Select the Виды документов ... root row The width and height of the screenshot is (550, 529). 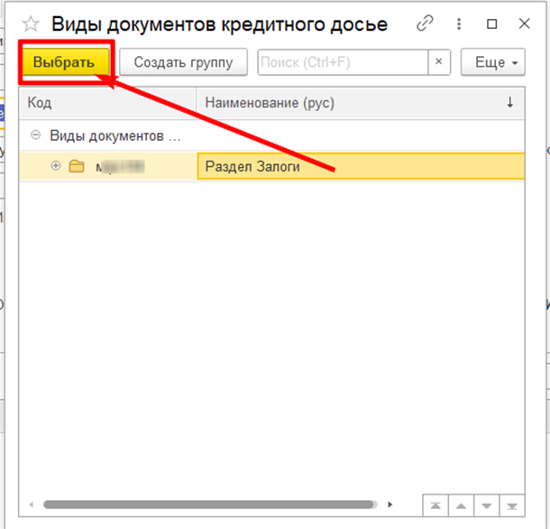point(271,135)
